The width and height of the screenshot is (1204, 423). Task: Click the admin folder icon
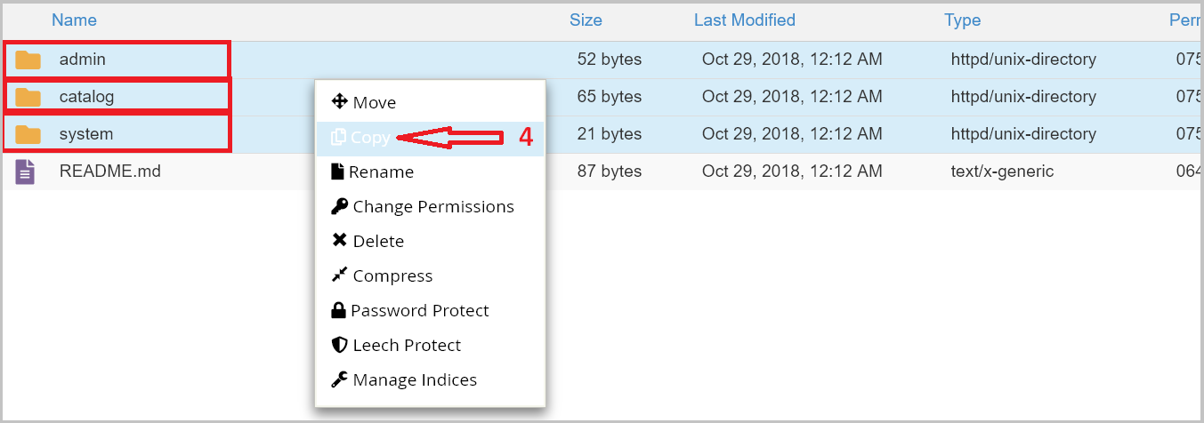28,60
